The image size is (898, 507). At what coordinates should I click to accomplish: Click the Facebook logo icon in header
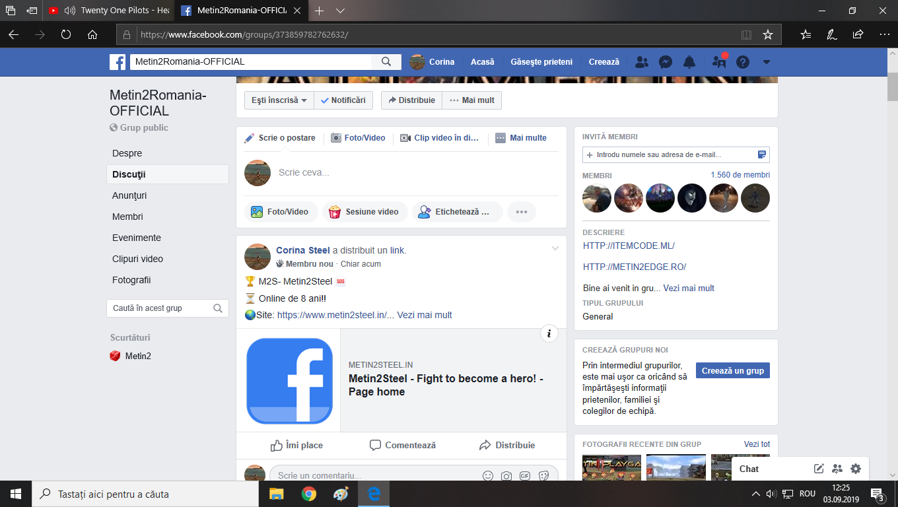(118, 62)
